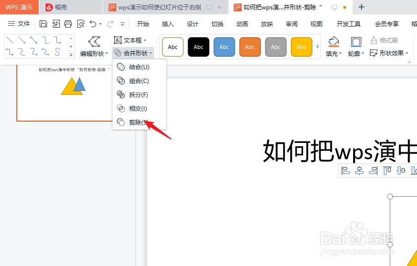This screenshot has height=266, width=417.
Task: Switch to the 设计 ribbon tab
Action: (x=192, y=24)
